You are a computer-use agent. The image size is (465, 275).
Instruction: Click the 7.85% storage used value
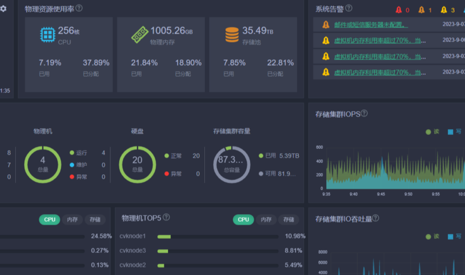pyautogui.click(x=234, y=63)
